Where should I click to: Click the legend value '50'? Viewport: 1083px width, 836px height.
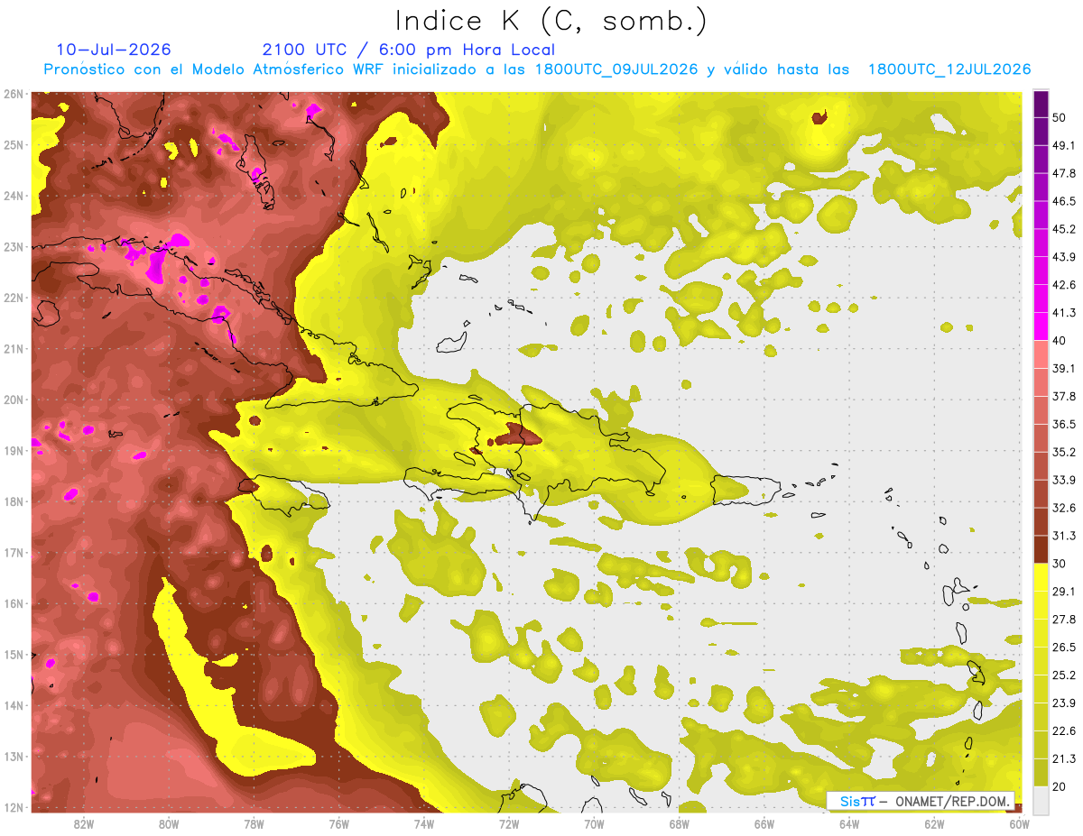coord(1060,117)
